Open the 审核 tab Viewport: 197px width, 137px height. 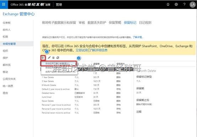click(x=82, y=23)
